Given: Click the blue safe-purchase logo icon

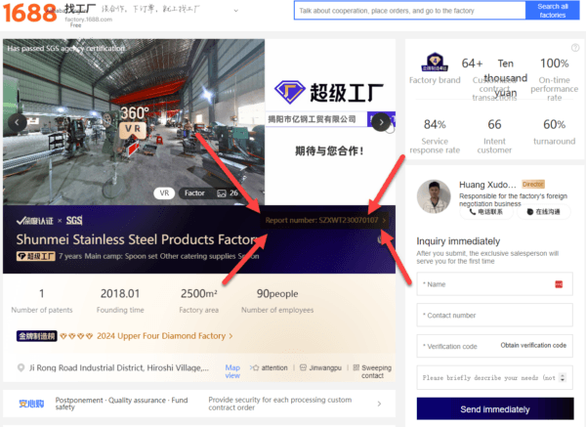Looking at the screenshot, I should point(31,404).
